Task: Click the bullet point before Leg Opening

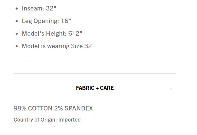Action: pyautogui.click(x=17, y=21)
